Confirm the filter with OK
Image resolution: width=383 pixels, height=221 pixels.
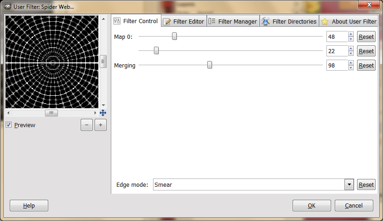click(x=312, y=206)
